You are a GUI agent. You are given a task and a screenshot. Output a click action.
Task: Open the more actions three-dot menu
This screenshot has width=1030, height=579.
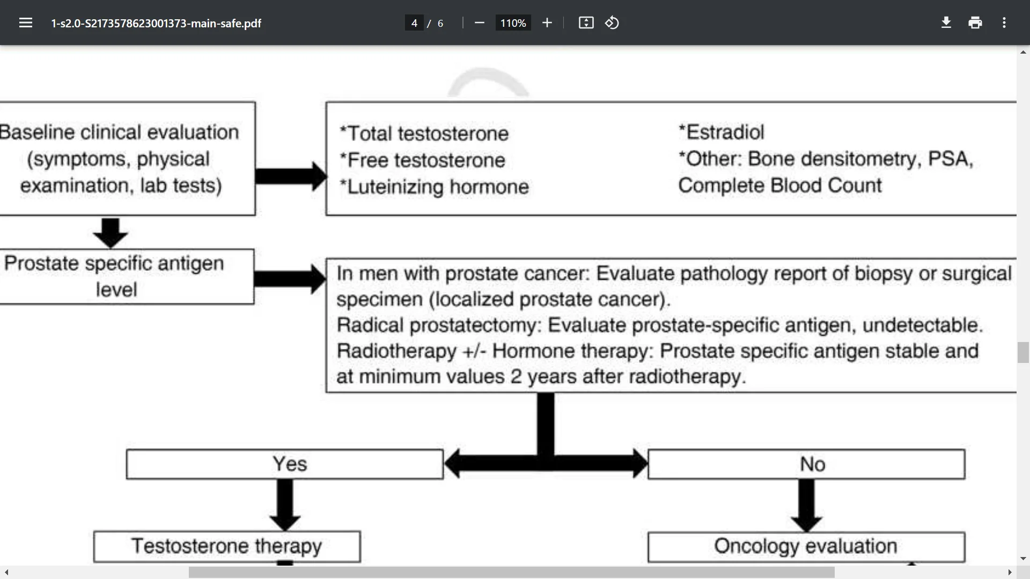point(1004,23)
